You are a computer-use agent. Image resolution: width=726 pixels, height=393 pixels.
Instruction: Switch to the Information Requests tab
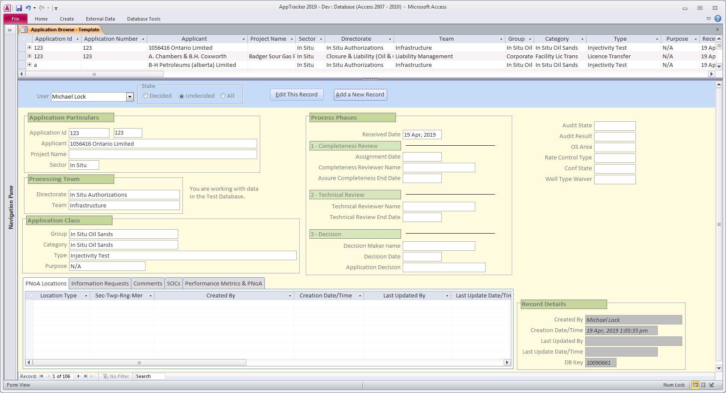(x=100, y=283)
